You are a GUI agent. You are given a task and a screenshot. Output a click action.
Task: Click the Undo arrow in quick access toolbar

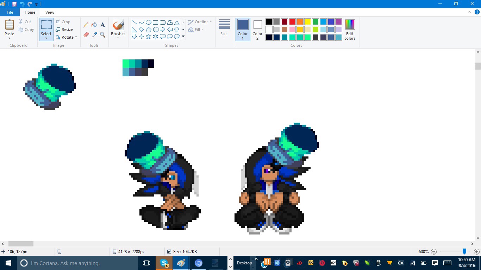(x=22, y=4)
